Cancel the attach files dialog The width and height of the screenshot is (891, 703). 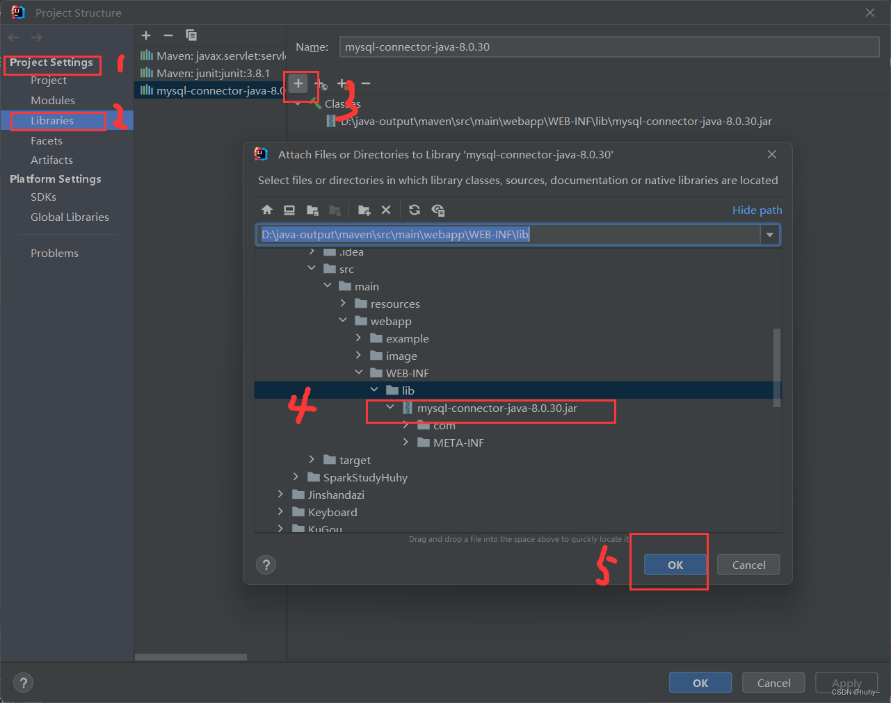pos(748,565)
